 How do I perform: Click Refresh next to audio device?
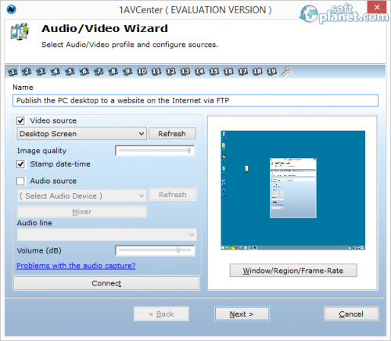(x=173, y=195)
